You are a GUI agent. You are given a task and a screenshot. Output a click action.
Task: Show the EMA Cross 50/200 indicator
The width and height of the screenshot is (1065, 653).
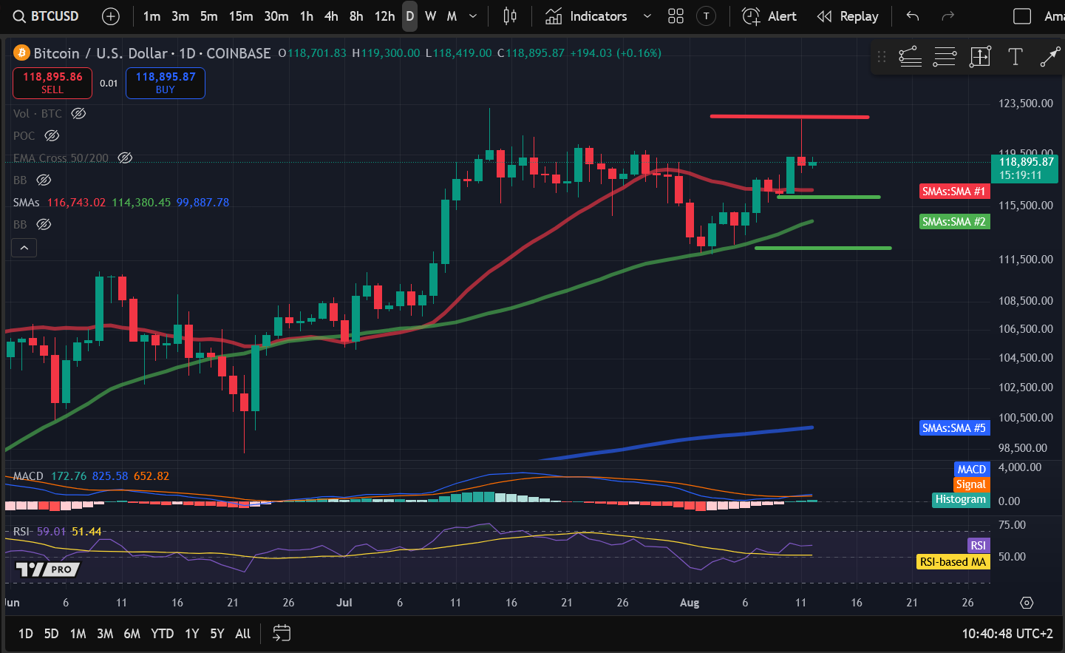pos(126,158)
